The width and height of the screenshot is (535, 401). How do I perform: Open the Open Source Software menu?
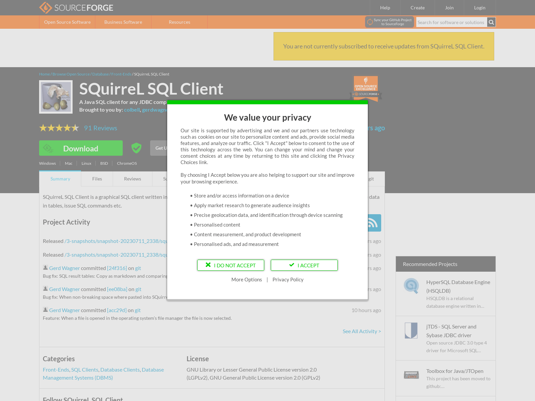67,22
